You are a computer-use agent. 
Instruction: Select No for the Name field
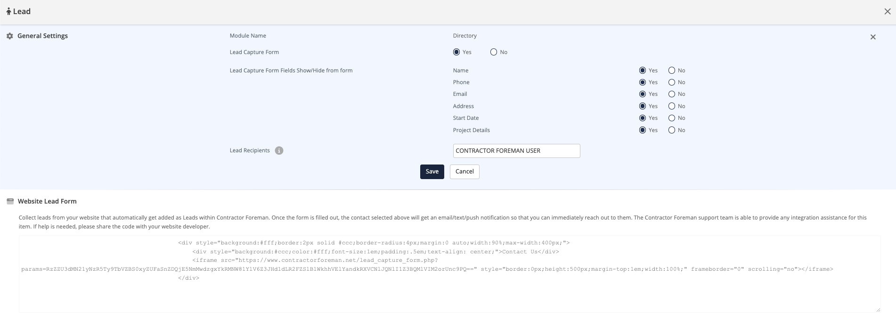[x=672, y=71]
